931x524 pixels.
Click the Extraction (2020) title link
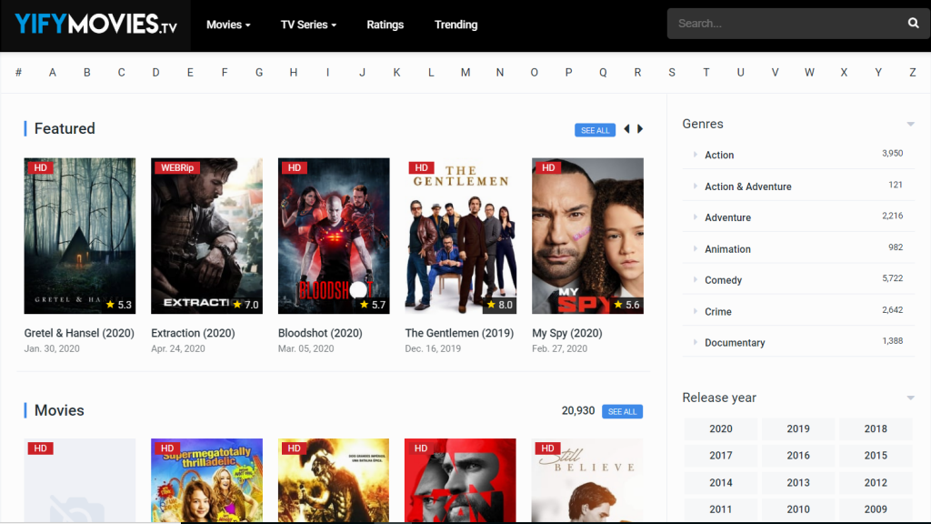coord(193,333)
